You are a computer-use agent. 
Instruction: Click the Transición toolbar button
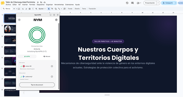(x=92, y=9)
